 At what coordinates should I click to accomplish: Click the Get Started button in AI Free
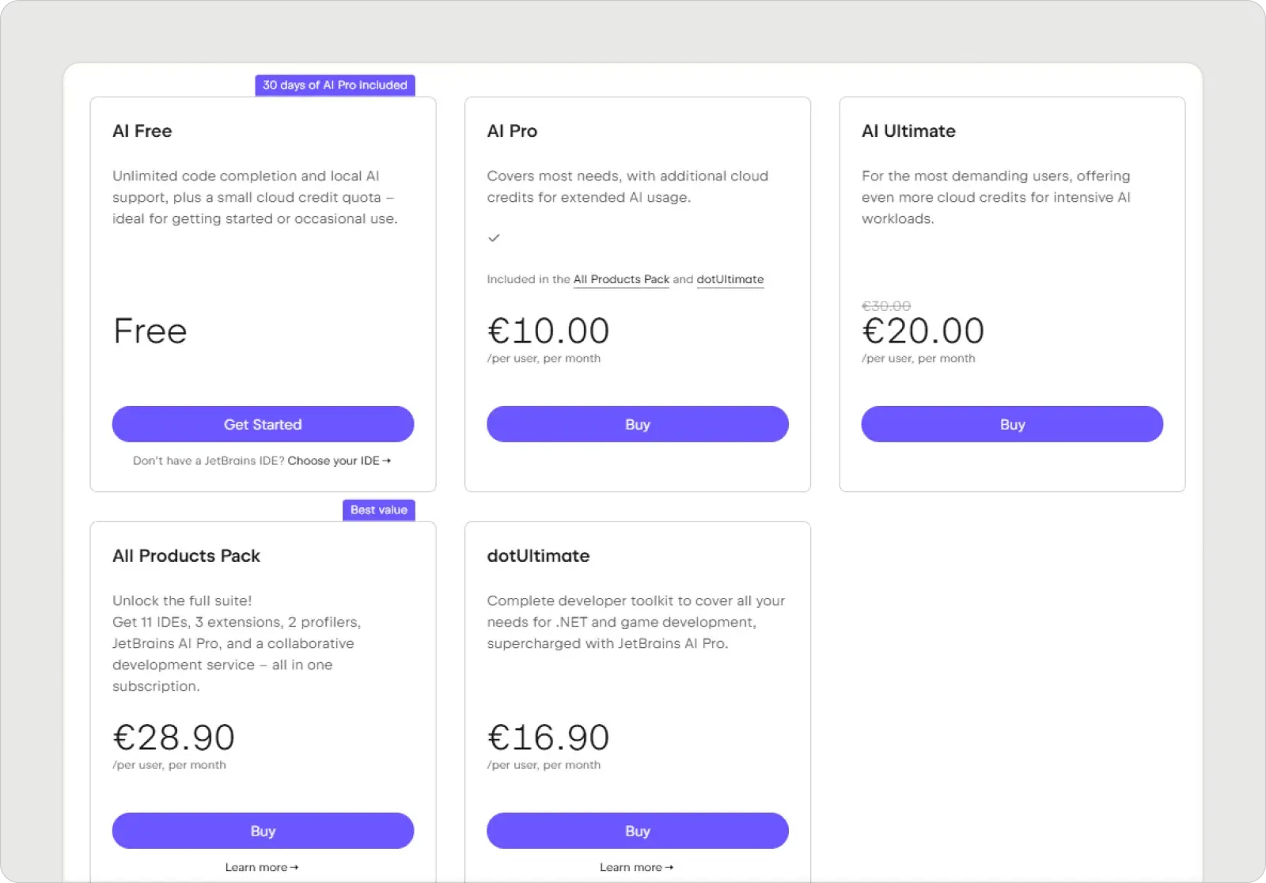[x=263, y=424]
